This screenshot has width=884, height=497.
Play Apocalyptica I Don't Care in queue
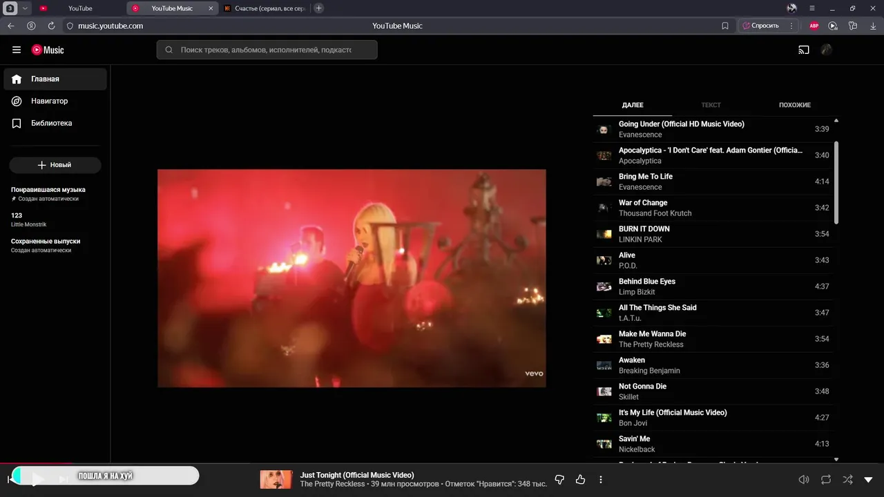coord(713,155)
